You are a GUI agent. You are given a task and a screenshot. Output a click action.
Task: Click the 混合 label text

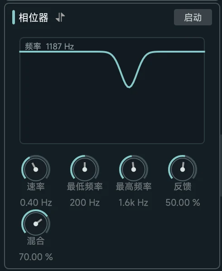(36, 241)
